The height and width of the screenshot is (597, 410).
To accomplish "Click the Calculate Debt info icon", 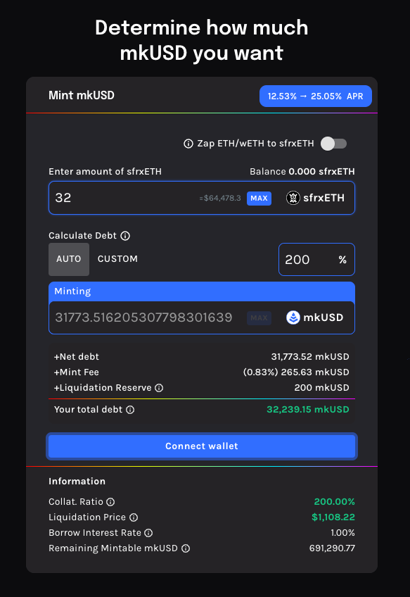I will point(125,236).
